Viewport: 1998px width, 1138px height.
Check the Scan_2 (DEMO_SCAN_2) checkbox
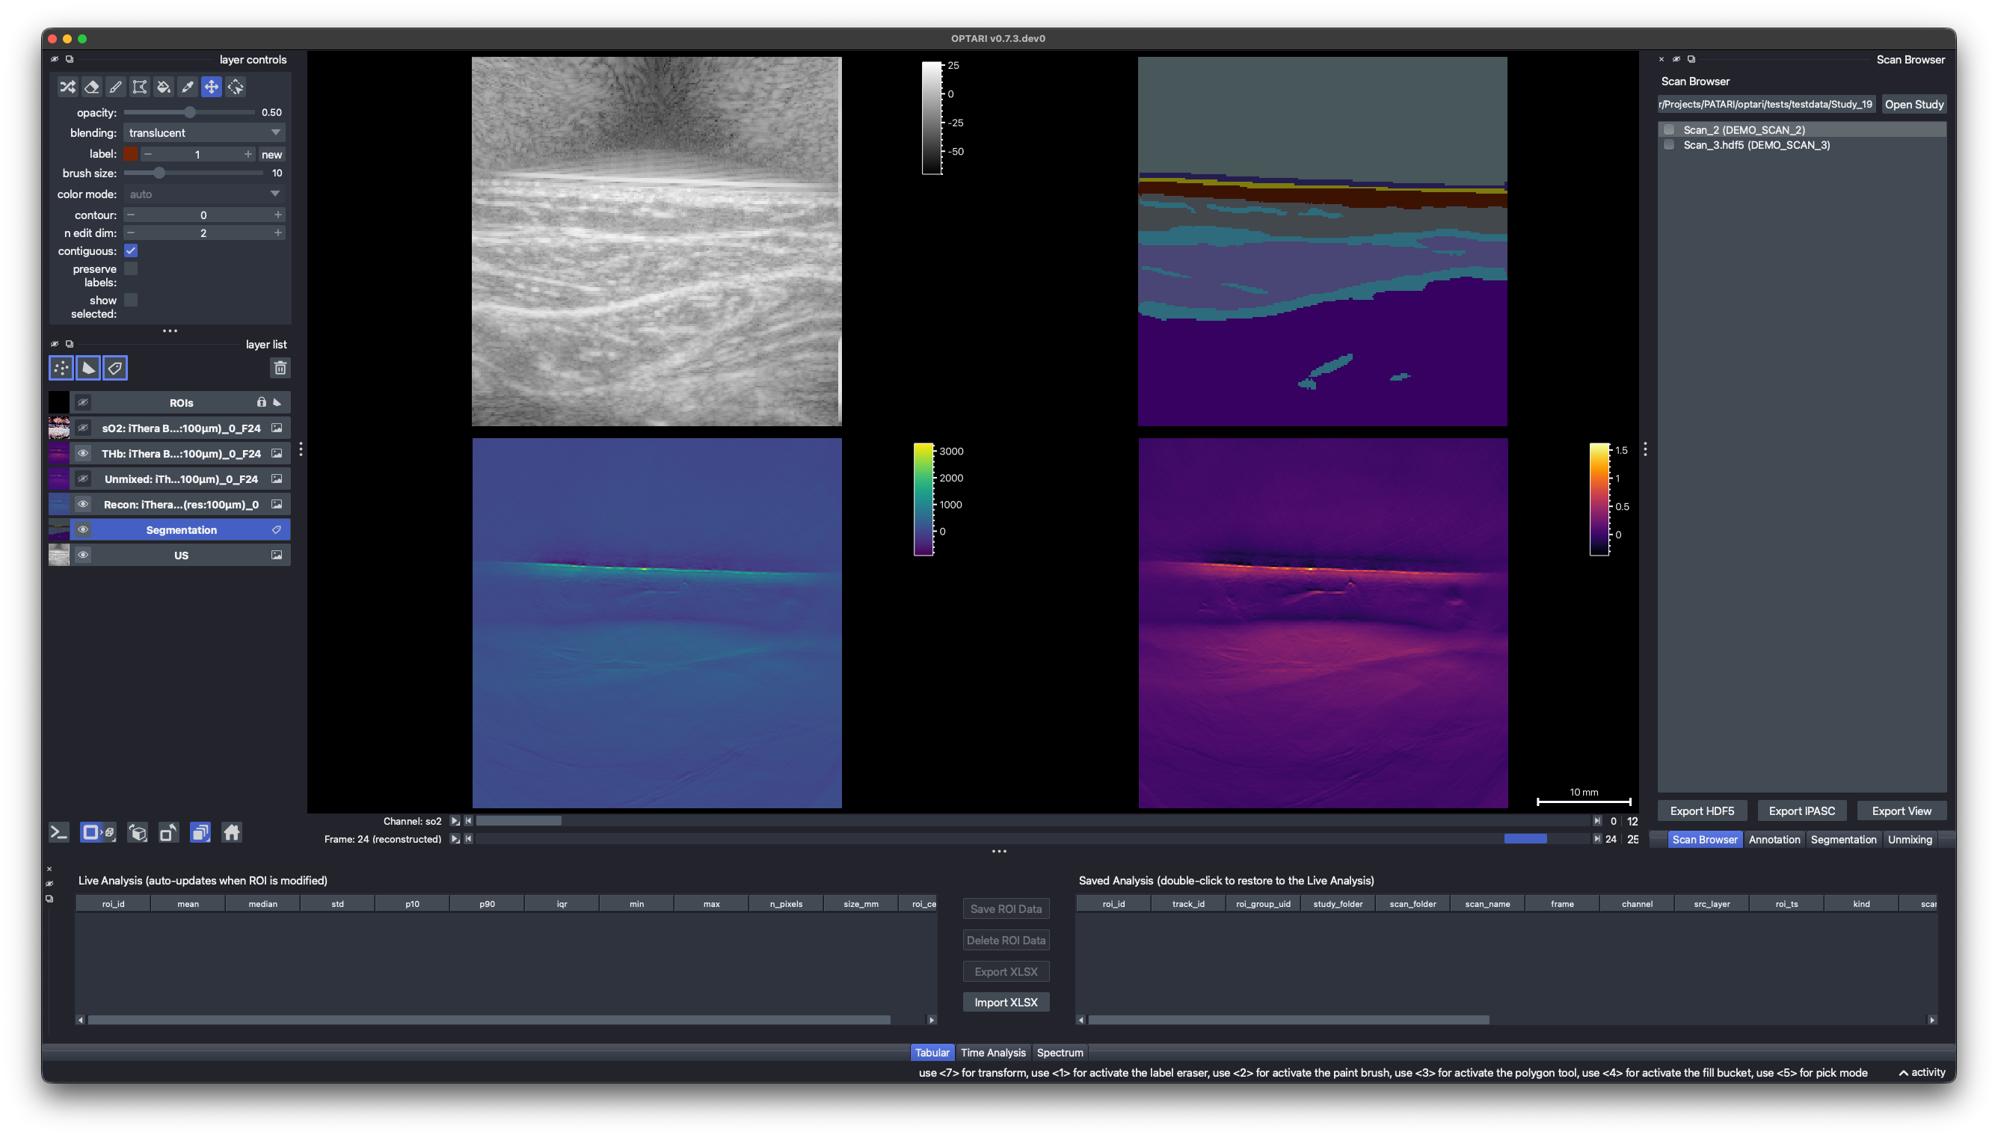coord(1669,130)
